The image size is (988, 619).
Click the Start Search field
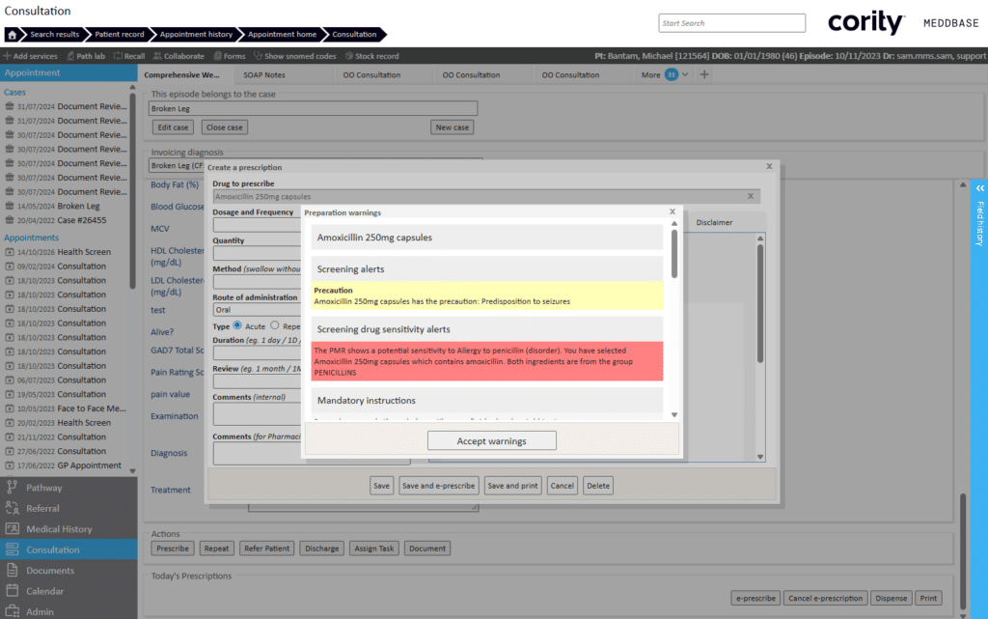731,23
